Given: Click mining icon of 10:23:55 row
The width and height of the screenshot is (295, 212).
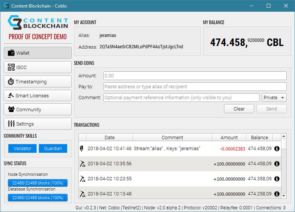Looking at the screenshot, I should point(82,179).
